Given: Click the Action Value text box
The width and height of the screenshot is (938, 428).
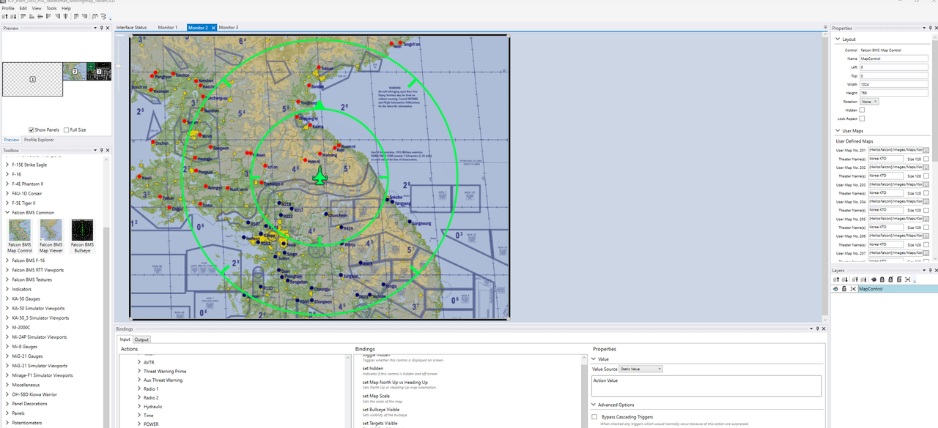Looking at the screenshot, I should click(706, 386).
